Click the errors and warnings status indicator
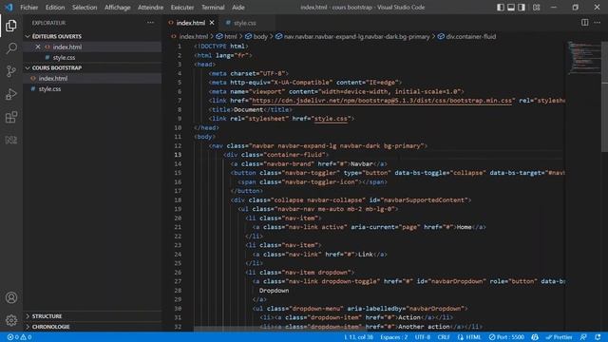608x342 pixels. pyautogui.click(x=19, y=337)
